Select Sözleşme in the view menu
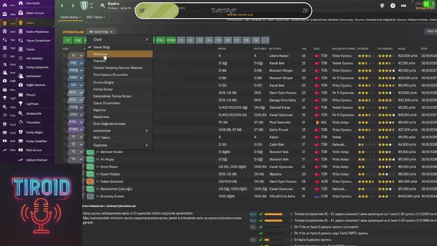Screen dimensions: 437x246 119,54
